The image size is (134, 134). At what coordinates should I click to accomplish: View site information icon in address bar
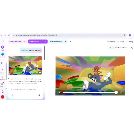[x=14, y=35]
